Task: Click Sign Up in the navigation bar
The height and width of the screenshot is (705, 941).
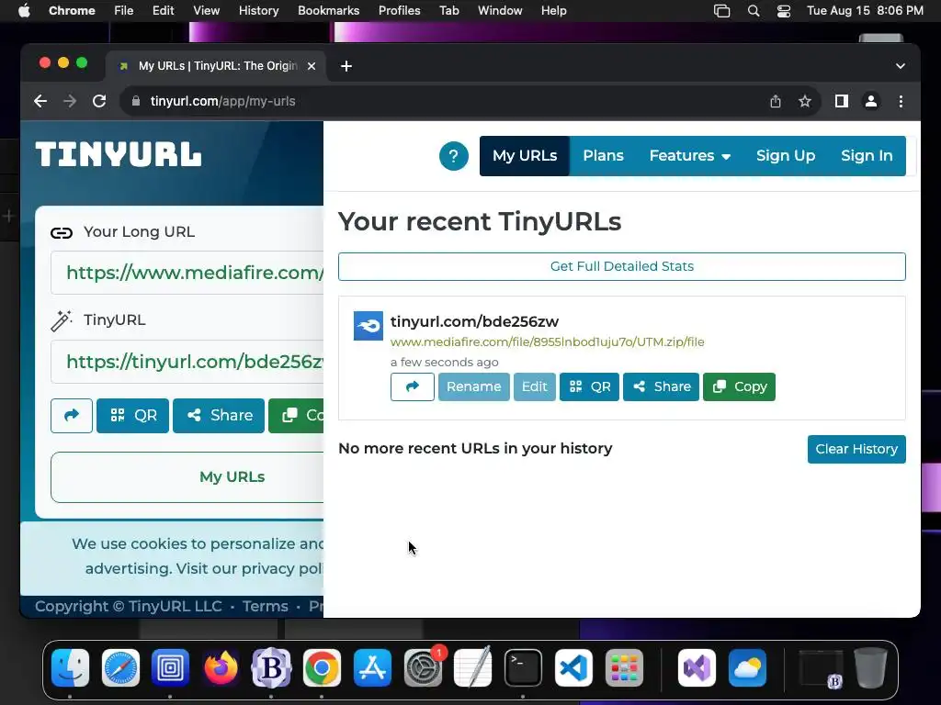Action: click(x=786, y=156)
